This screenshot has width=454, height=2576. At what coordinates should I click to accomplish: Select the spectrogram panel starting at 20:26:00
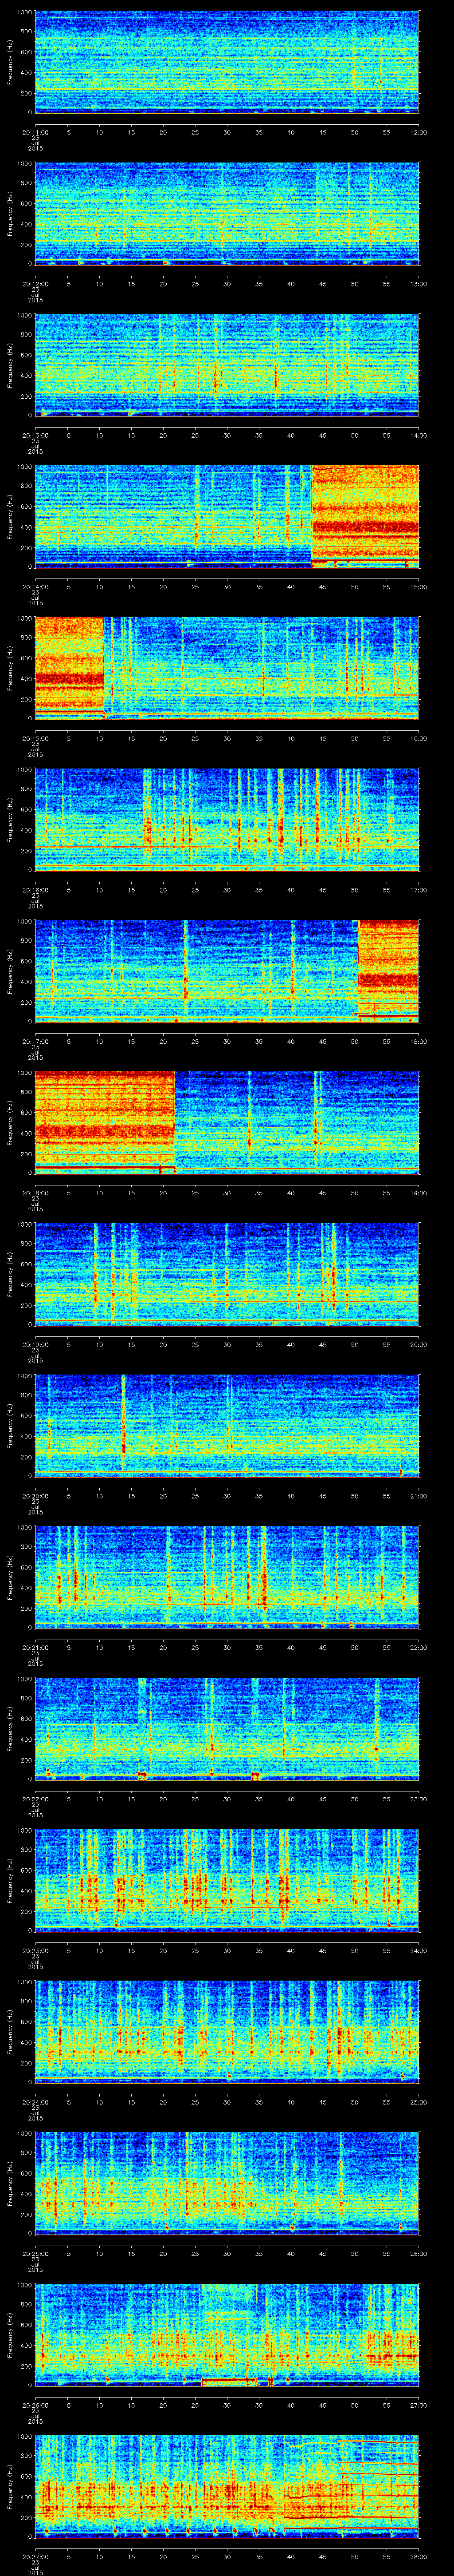(227, 2334)
